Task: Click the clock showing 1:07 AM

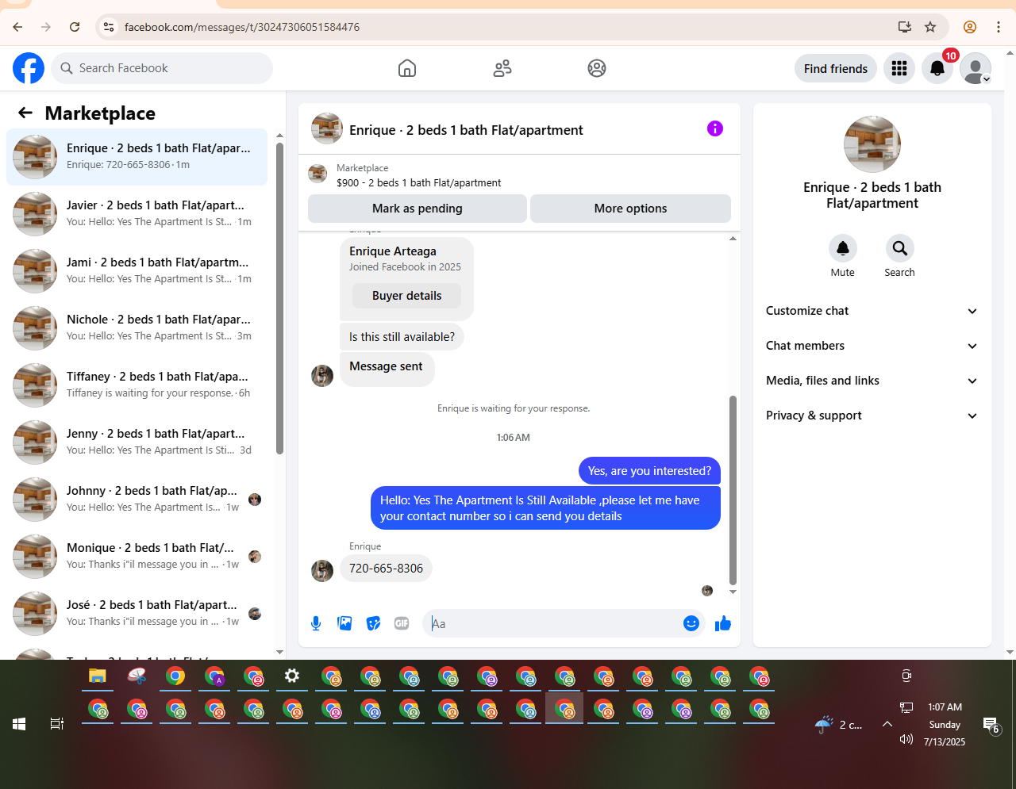Action: 945,707
